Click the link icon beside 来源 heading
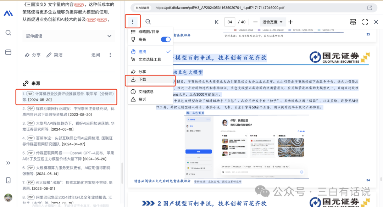This screenshot has height=207, width=383. (x=26, y=84)
